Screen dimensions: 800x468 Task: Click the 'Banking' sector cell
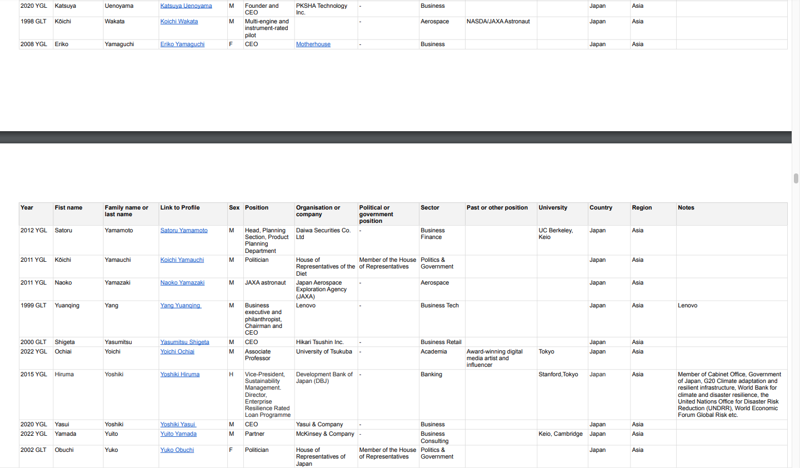tap(442, 395)
